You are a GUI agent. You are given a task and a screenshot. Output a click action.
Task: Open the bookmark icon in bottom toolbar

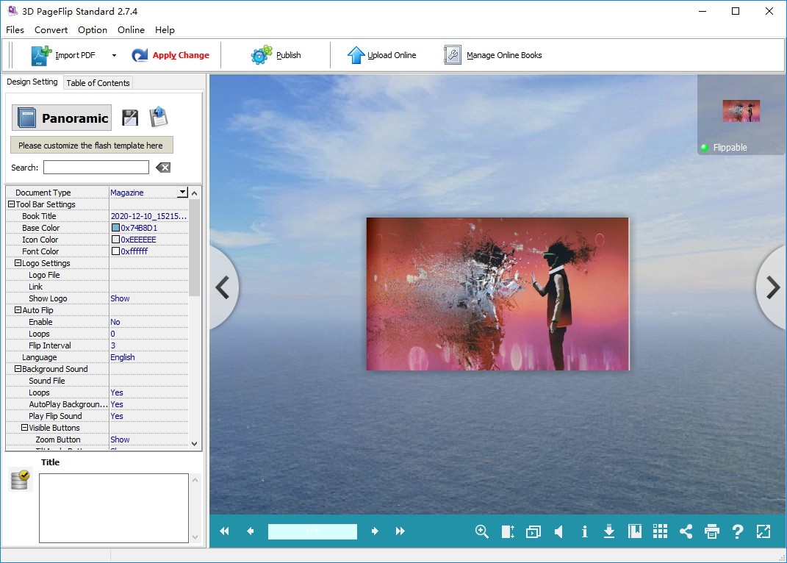pyautogui.click(x=635, y=531)
